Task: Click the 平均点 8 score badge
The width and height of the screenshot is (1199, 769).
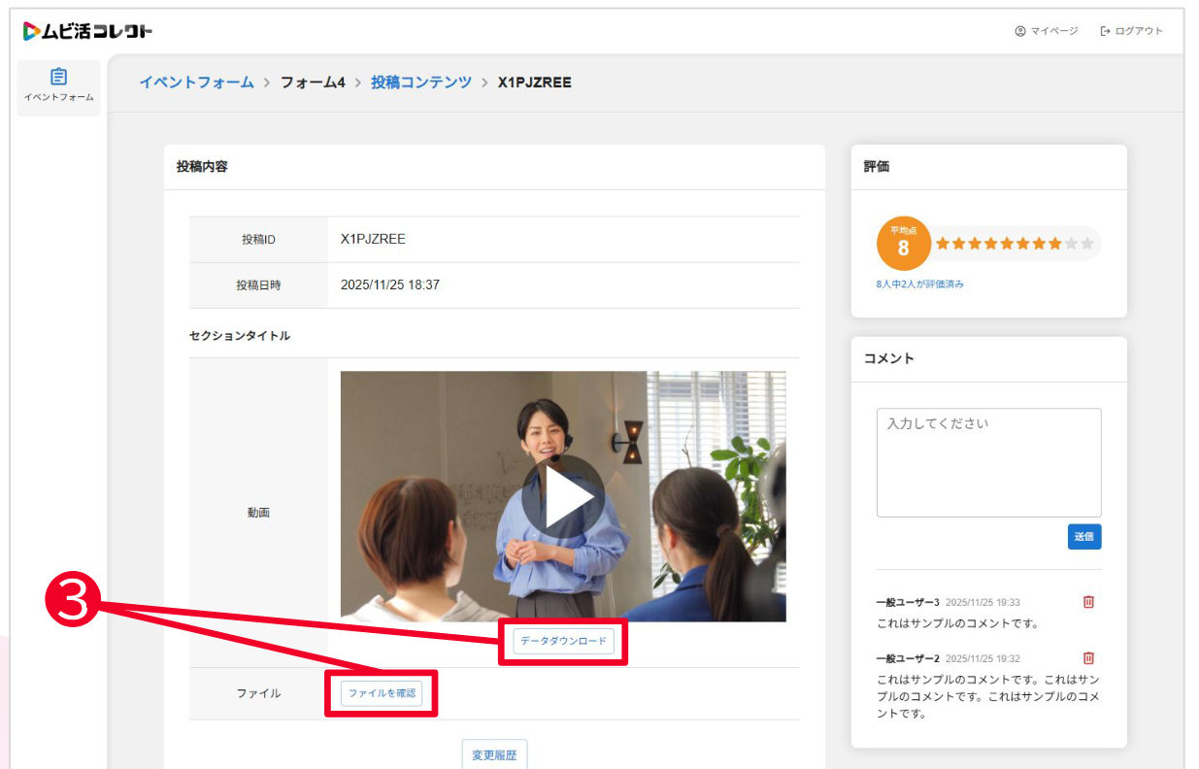Action: (x=903, y=243)
